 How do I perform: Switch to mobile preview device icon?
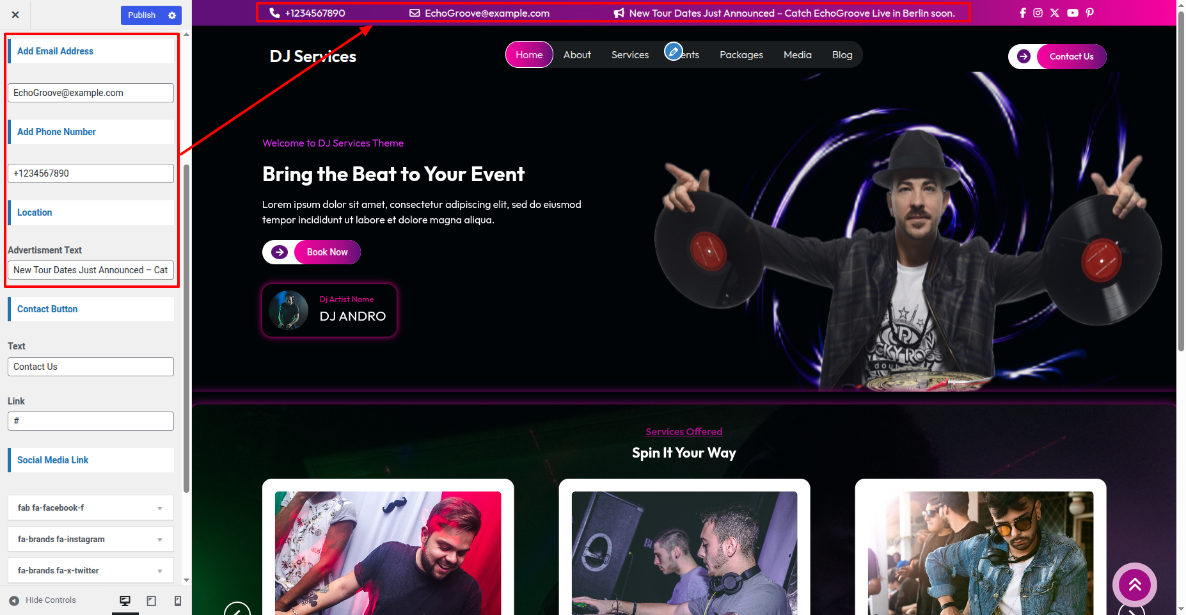click(178, 600)
